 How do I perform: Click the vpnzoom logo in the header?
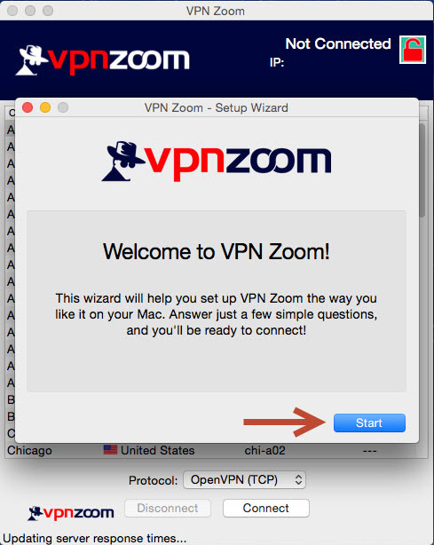102,59
